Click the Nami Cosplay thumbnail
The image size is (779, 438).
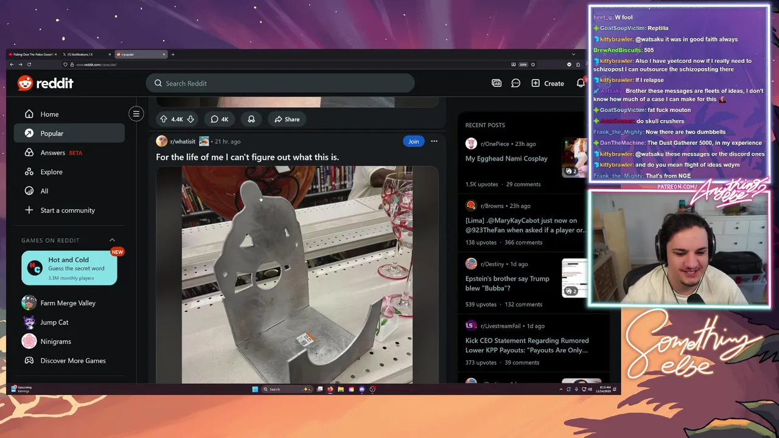point(575,158)
